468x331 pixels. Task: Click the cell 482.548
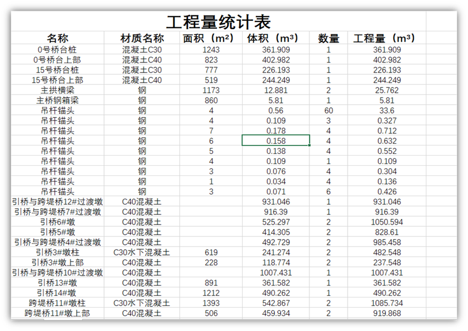(x=387, y=252)
